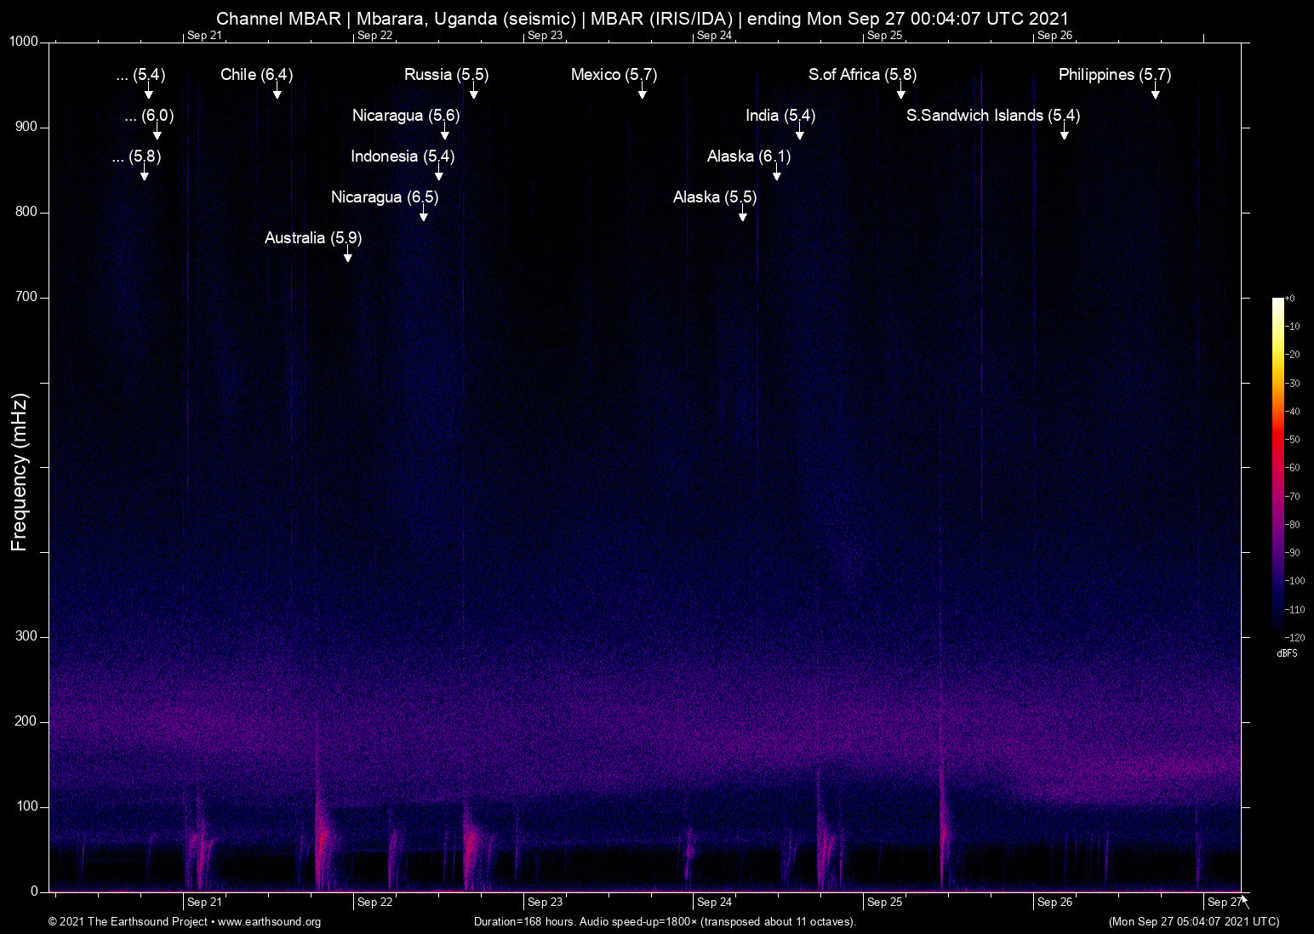Select the arrow under Philippines (5.7) label

coord(1155,93)
